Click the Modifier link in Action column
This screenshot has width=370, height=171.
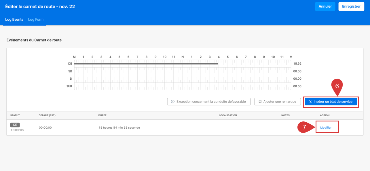pos(326,127)
